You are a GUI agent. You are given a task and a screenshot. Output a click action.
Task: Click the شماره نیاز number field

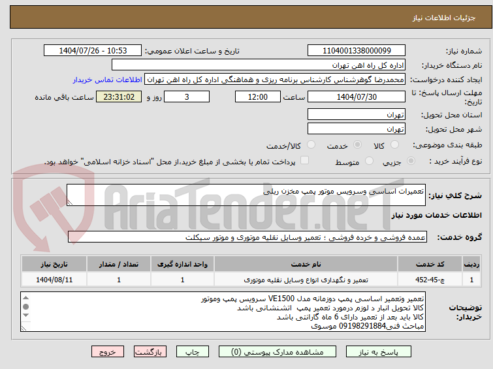357,51
